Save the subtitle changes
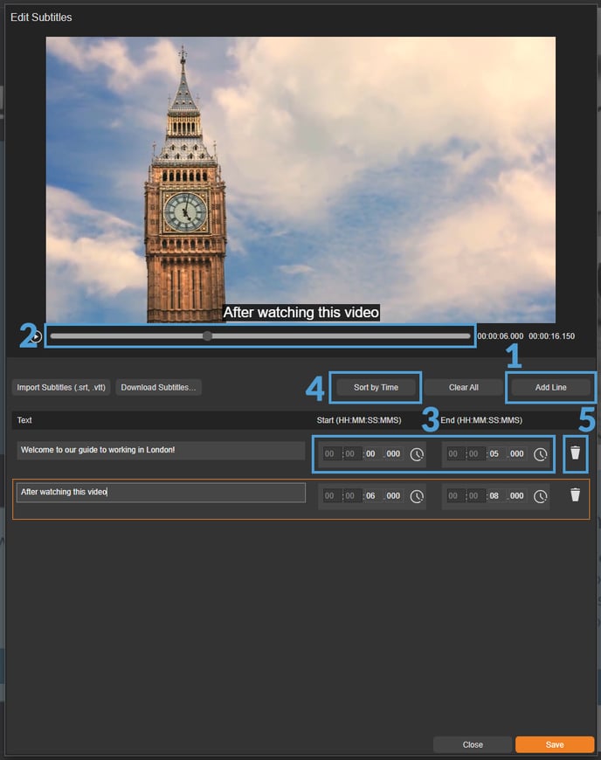 (554, 744)
